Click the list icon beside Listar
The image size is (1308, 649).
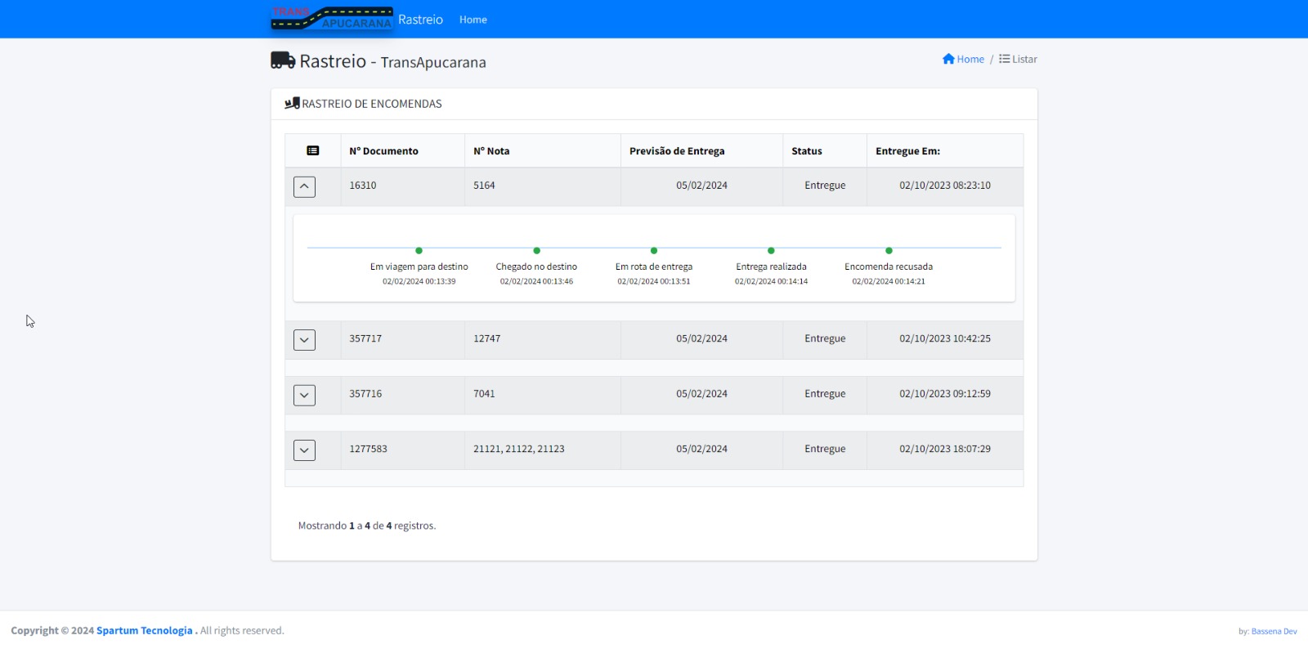point(1004,59)
